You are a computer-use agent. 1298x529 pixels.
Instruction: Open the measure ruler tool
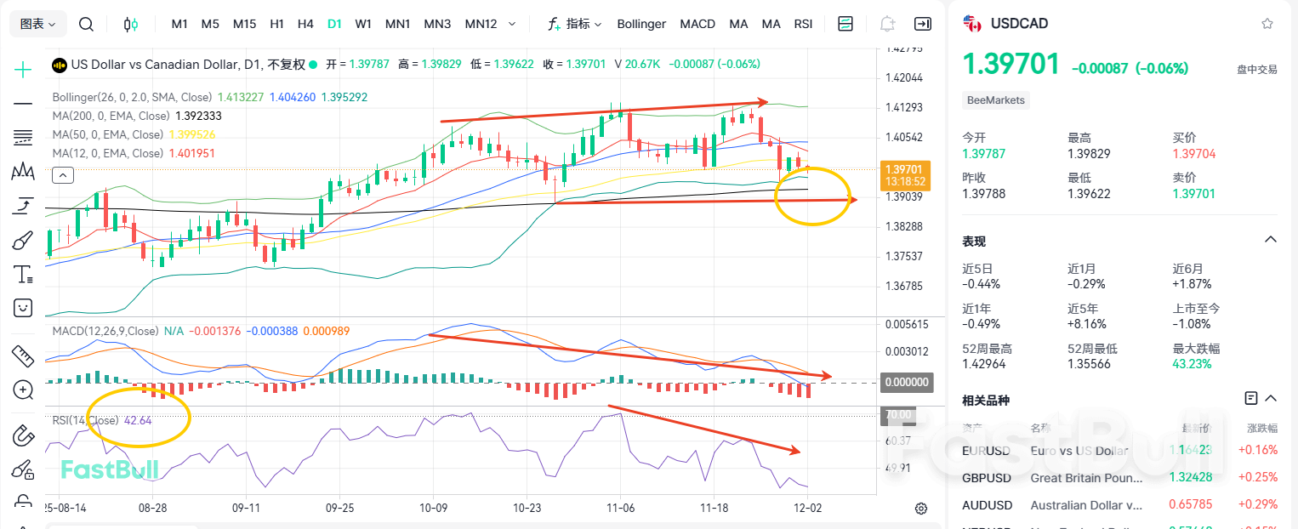point(23,356)
